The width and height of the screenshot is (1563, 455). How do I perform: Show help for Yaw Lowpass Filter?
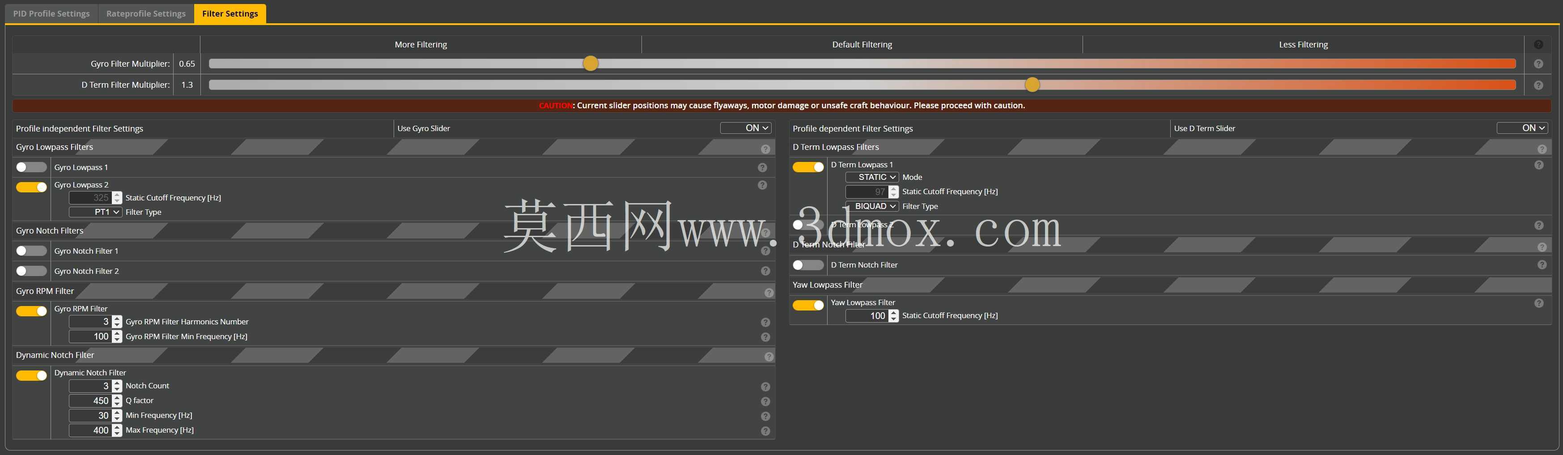(x=1539, y=303)
